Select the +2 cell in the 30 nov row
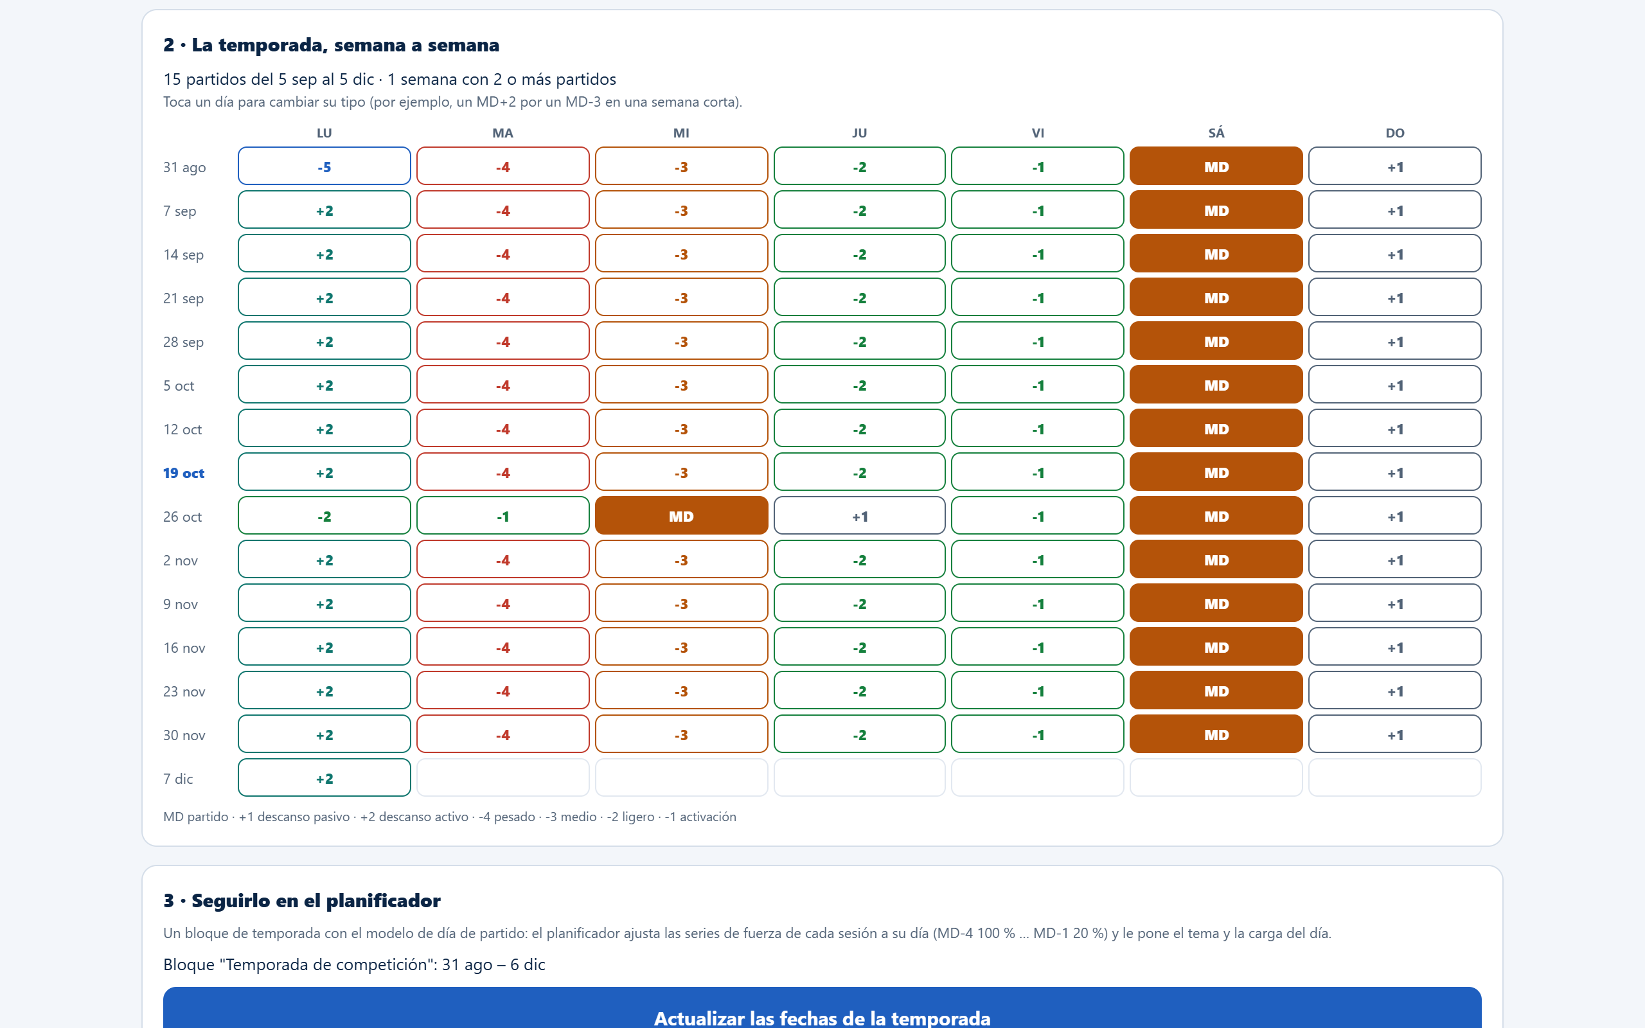The width and height of the screenshot is (1645, 1028). click(x=325, y=734)
